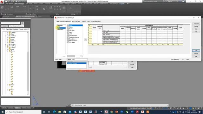Click the PAPER space status bar button
203x114 pixels.
point(149,108)
